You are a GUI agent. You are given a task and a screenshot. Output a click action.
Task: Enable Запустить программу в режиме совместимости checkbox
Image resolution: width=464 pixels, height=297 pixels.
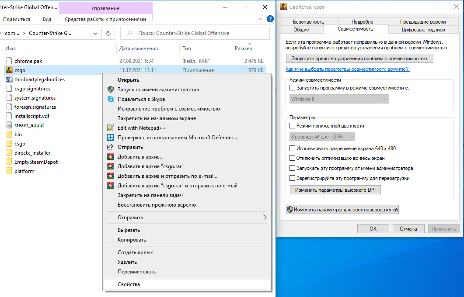coord(293,88)
